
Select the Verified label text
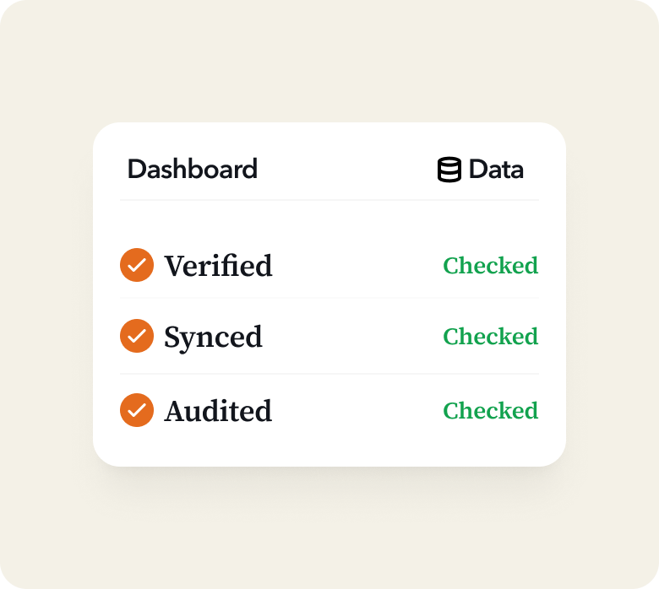coord(218,266)
